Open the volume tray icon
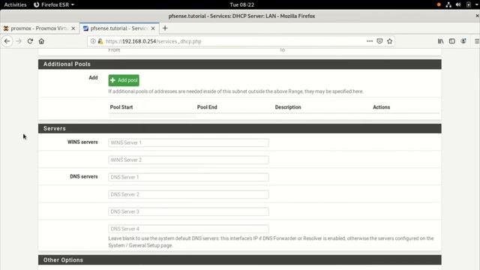This screenshot has height=270, width=480. [458, 4]
